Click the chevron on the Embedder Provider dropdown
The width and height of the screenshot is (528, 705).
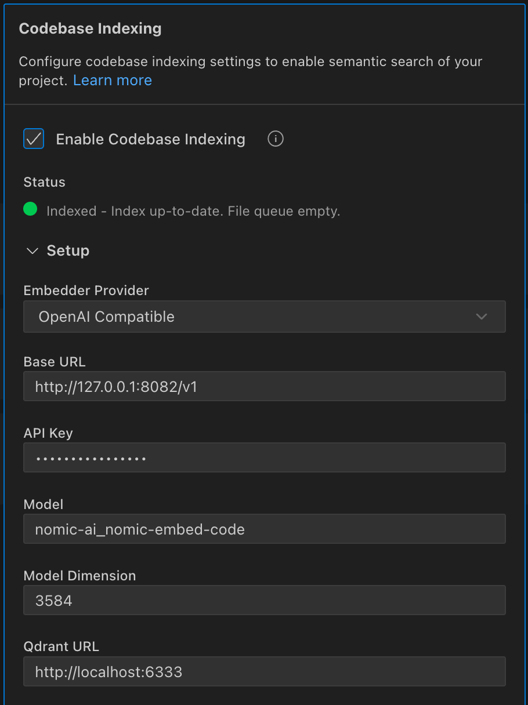pyautogui.click(x=482, y=317)
